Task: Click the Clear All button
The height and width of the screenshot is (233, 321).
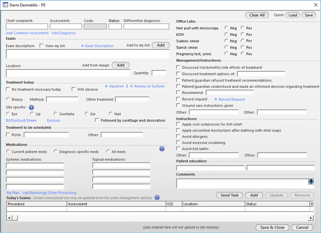Action: (x=257, y=15)
